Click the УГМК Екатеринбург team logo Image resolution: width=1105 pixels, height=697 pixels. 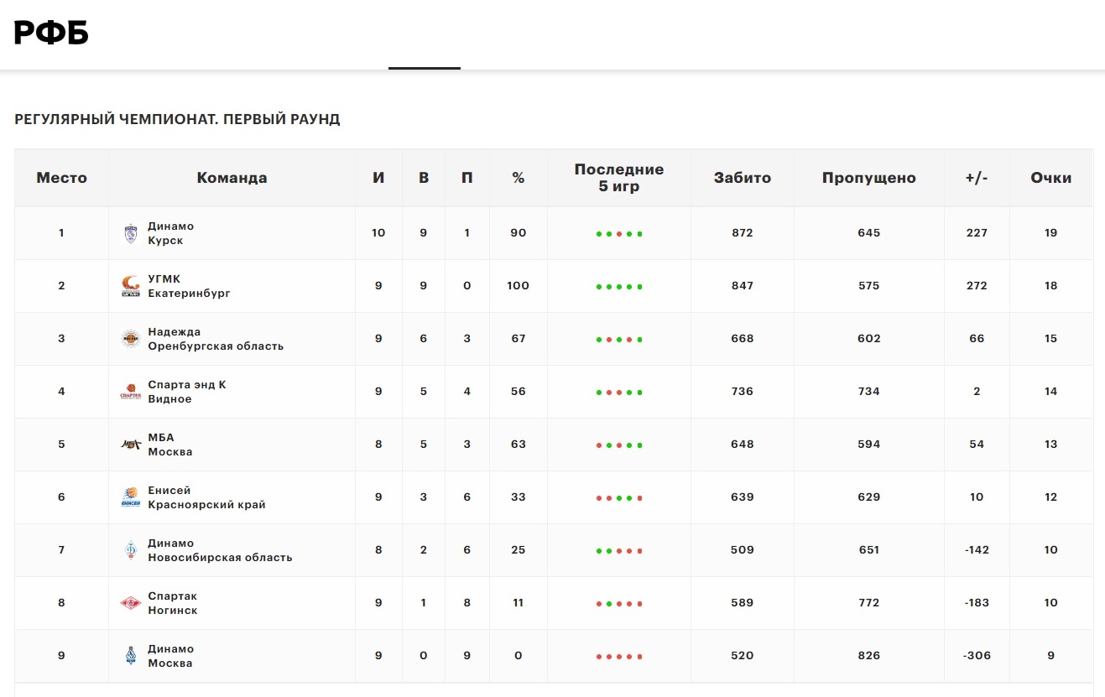[130, 286]
